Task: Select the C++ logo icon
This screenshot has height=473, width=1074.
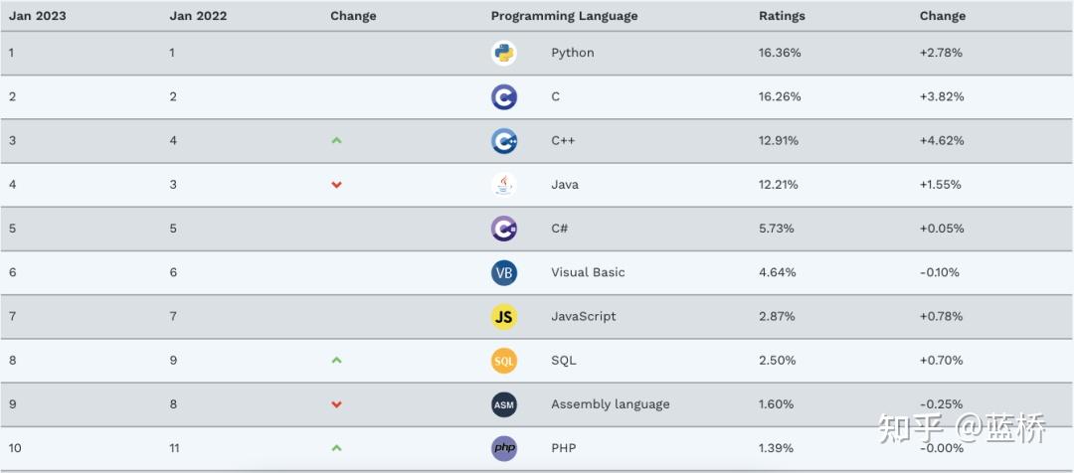Action: click(503, 140)
